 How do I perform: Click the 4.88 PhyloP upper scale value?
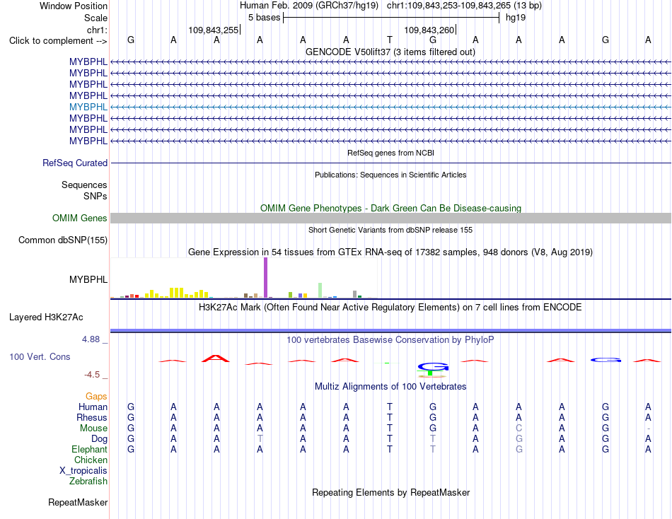point(91,339)
